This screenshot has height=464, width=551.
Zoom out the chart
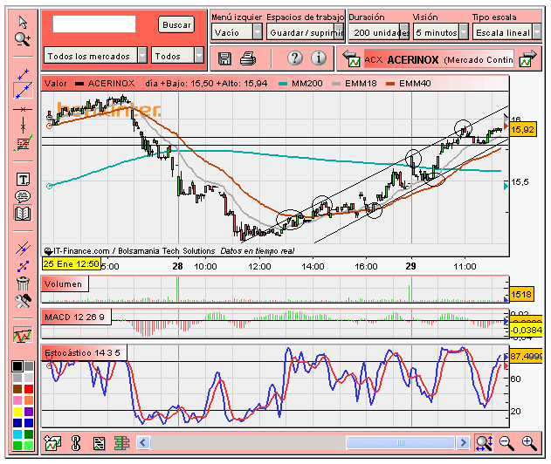(506, 443)
